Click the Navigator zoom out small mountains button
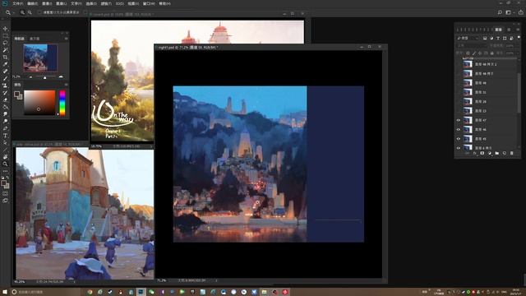The width and height of the screenshot is (526, 296). (x=31, y=76)
